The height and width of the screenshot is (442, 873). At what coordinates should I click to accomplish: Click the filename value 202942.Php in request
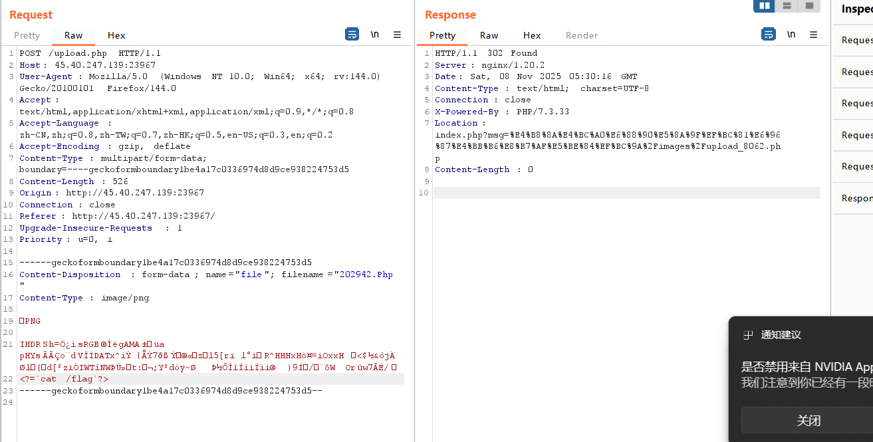[366, 275]
